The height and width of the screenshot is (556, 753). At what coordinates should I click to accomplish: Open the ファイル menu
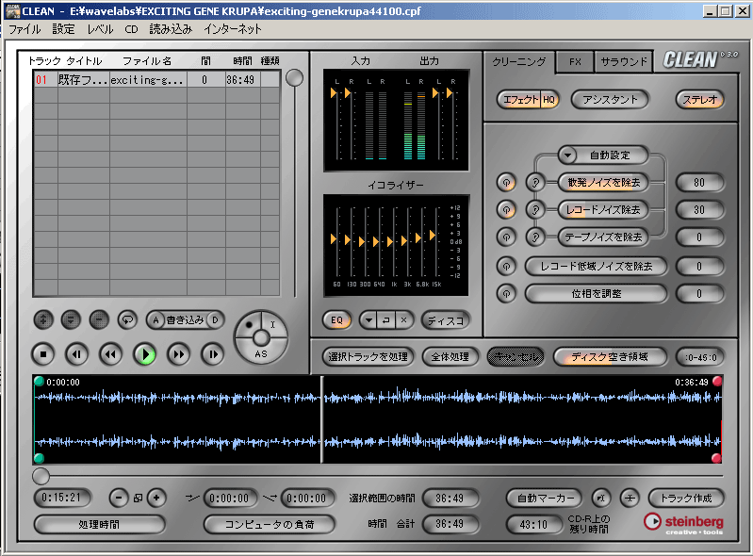tap(25, 29)
